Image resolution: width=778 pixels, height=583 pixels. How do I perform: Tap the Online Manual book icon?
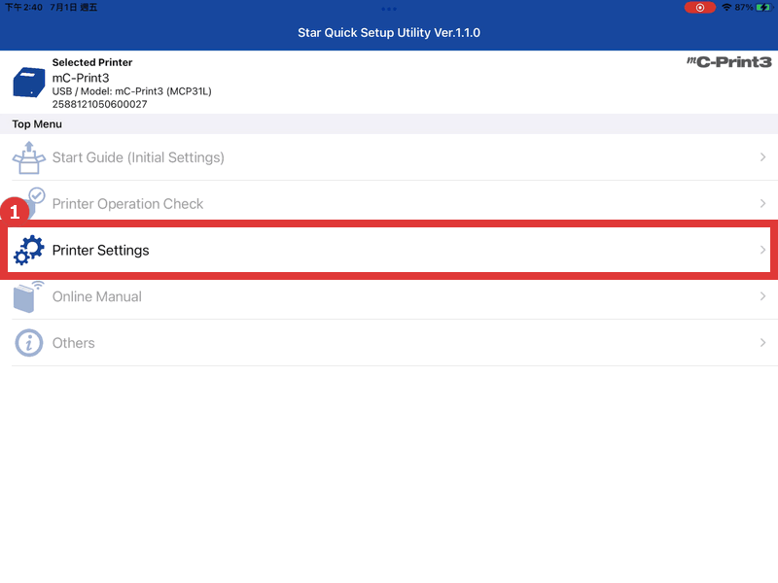[x=28, y=296]
